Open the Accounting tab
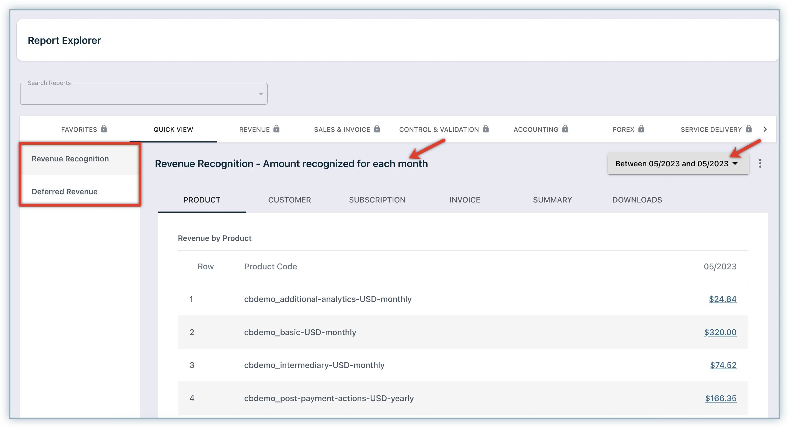Image resolution: width=789 pixels, height=428 pixels. (x=541, y=129)
